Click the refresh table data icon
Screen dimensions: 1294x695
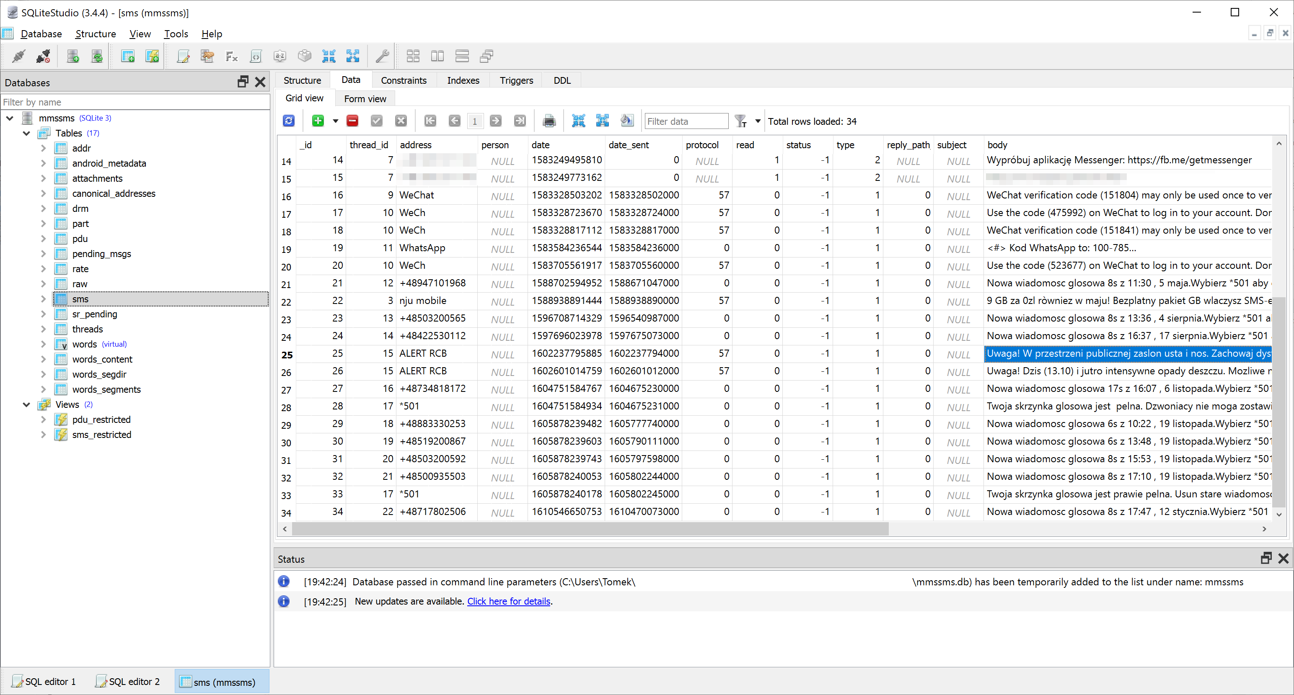pyautogui.click(x=288, y=121)
